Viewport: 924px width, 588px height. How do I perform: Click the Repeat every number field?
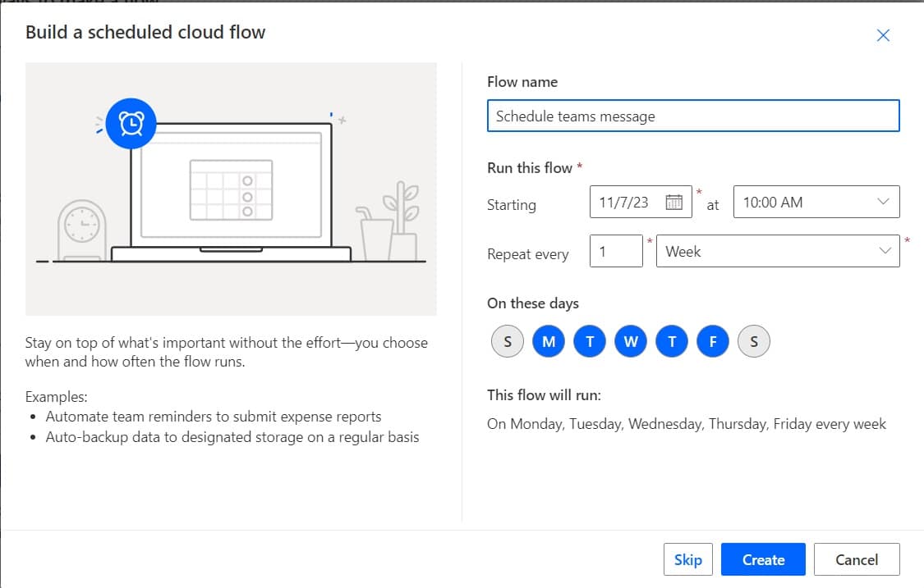[x=616, y=251]
